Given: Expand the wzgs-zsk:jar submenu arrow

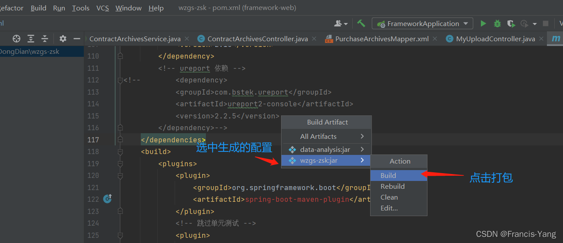Looking at the screenshot, I should 362,161.
